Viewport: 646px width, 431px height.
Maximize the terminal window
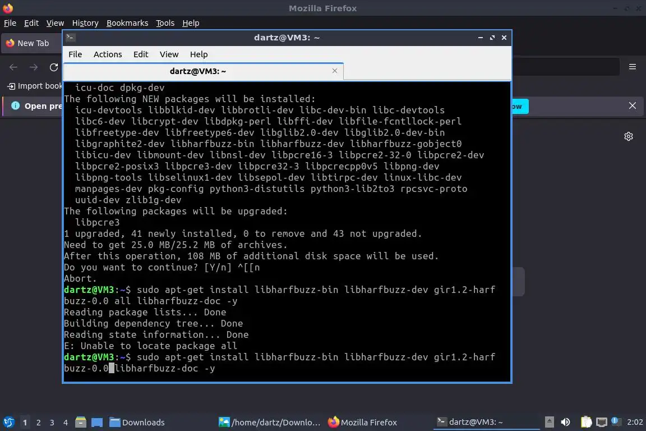[x=492, y=38]
